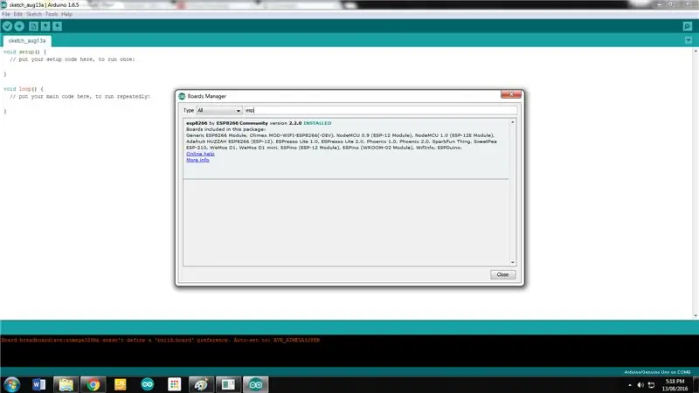Save sketch using the down-arrow icon
The height and width of the screenshot is (393, 699).
click(58, 26)
